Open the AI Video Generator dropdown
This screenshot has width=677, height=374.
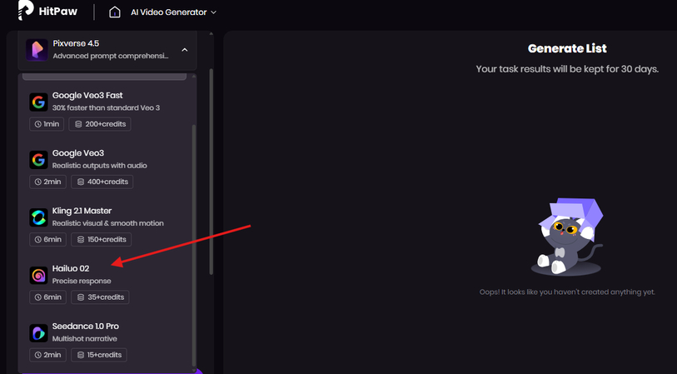172,12
